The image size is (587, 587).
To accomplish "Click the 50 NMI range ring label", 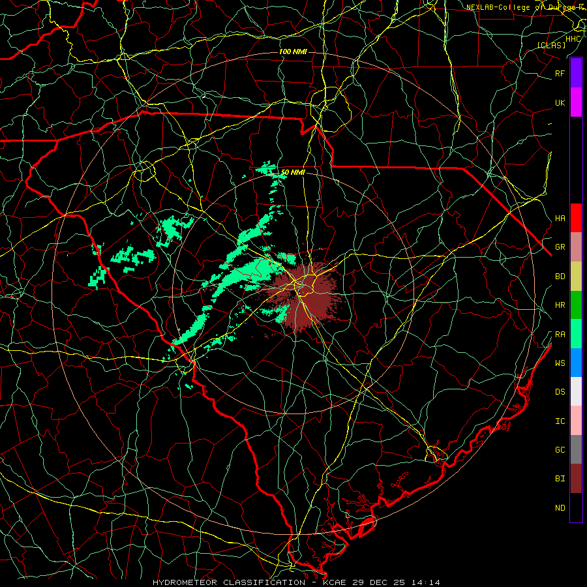I will coord(293,172).
